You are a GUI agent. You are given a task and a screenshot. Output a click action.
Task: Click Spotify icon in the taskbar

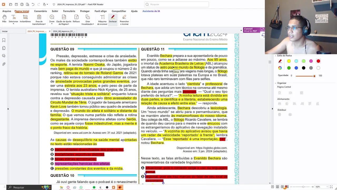pos(94,187)
